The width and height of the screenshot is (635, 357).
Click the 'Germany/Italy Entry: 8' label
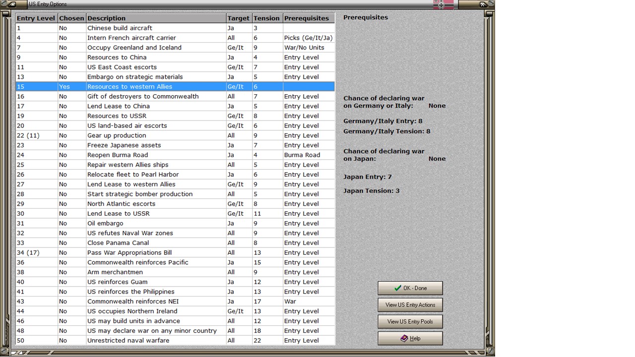[x=383, y=121]
